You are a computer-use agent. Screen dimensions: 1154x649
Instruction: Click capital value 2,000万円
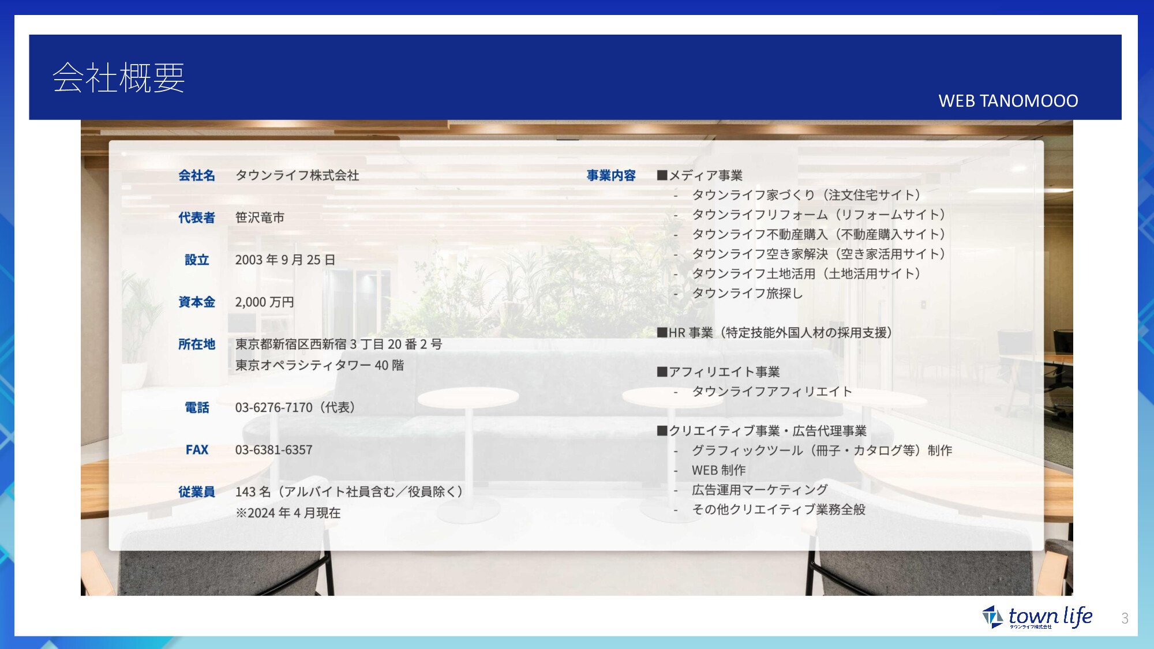[265, 302]
